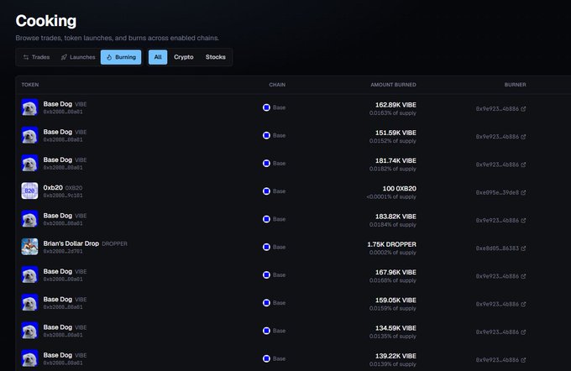Viewport: 571px width, 371px height.
Task: Click the contract address 0xb2000…2d701
Action: click(x=63, y=251)
